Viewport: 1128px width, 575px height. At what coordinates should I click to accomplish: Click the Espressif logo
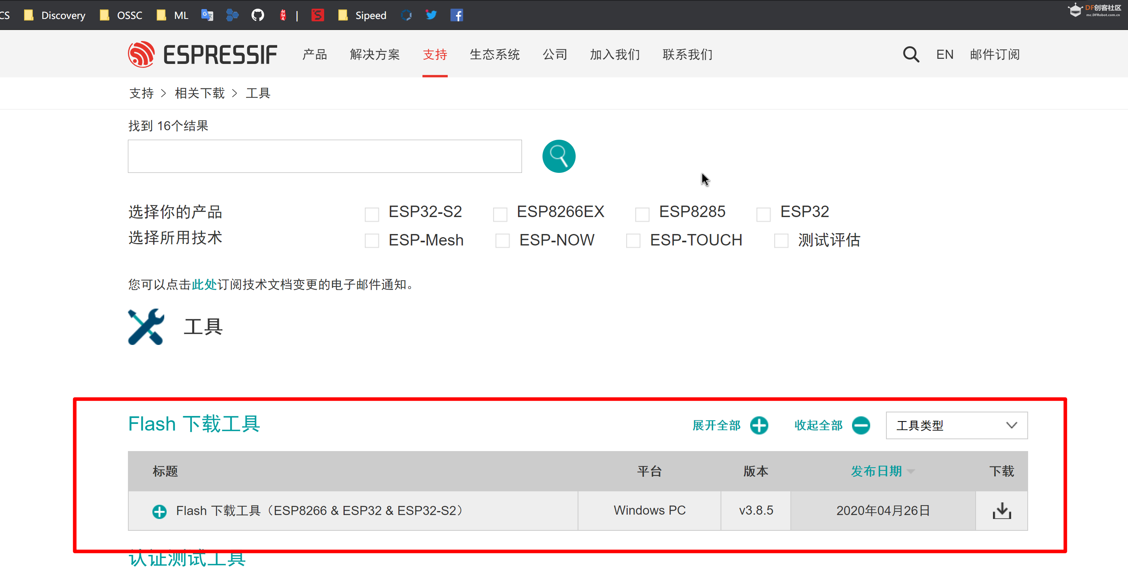203,54
